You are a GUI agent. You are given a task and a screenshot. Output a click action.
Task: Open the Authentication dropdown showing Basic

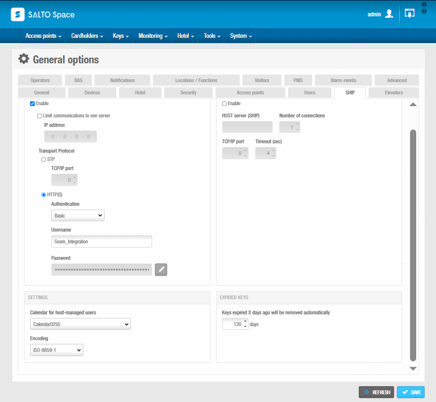pos(78,215)
